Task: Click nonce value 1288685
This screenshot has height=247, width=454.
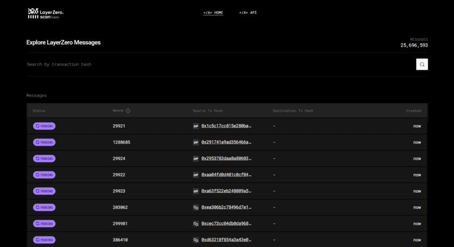Action: (x=121, y=142)
